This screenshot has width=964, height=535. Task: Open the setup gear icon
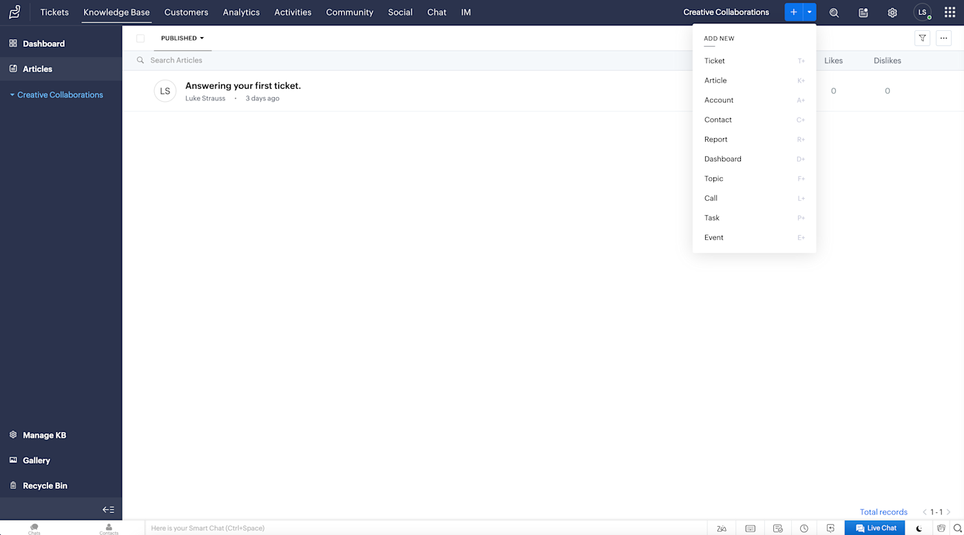pyautogui.click(x=892, y=12)
